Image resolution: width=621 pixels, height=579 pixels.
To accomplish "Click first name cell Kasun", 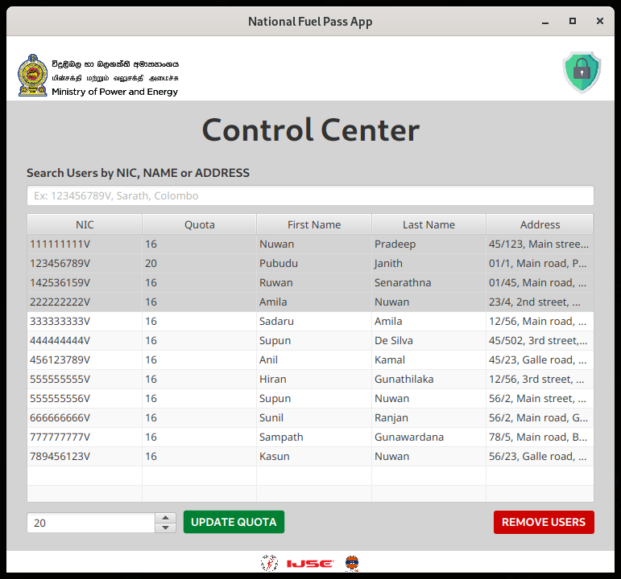I will tap(314, 457).
